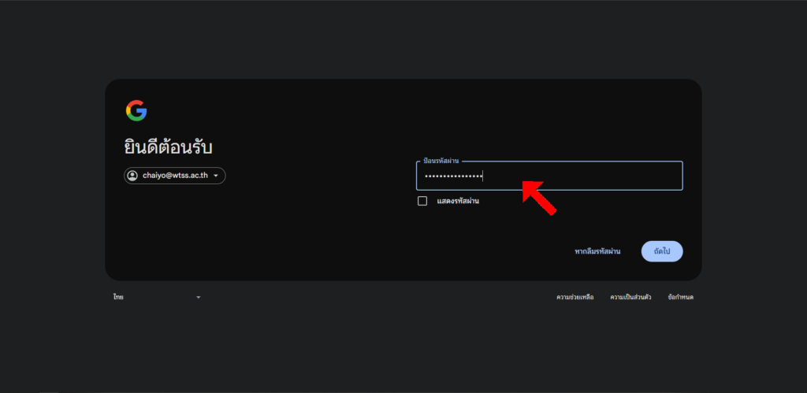Click the แสดงรหัสผ่าน label text
Viewport: 807px width, 393px height.
click(x=458, y=201)
